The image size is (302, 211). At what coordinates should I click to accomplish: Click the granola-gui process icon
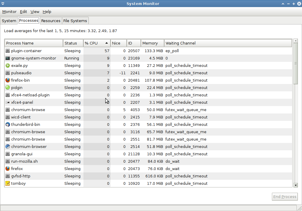pos(7,154)
